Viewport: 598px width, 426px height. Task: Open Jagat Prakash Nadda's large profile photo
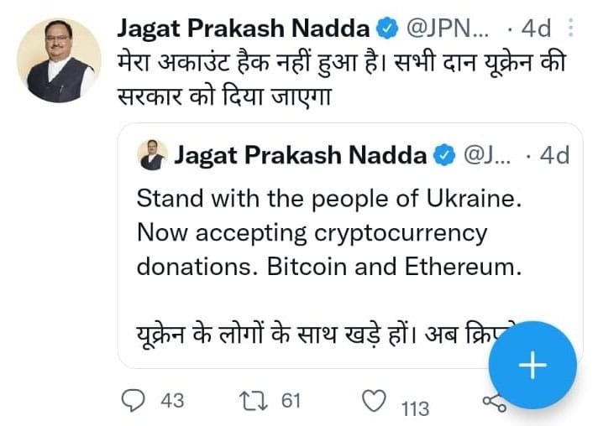59,60
